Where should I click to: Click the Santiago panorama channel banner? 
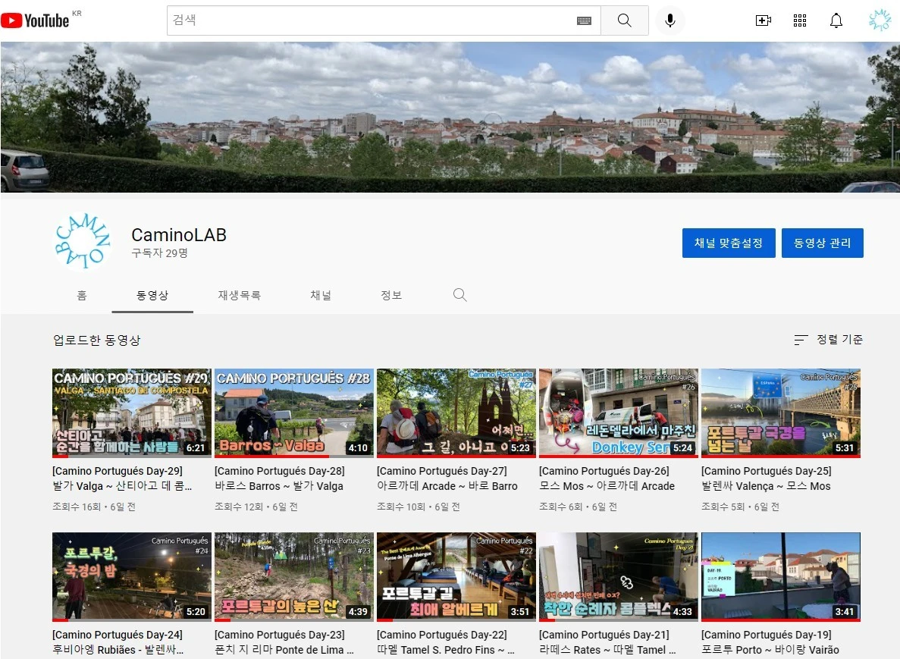pyautogui.click(x=450, y=117)
